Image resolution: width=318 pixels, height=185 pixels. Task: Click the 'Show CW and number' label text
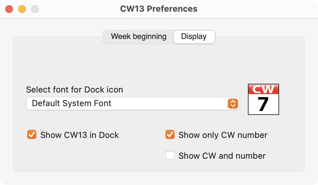pyautogui.click(x=222, y=156)
